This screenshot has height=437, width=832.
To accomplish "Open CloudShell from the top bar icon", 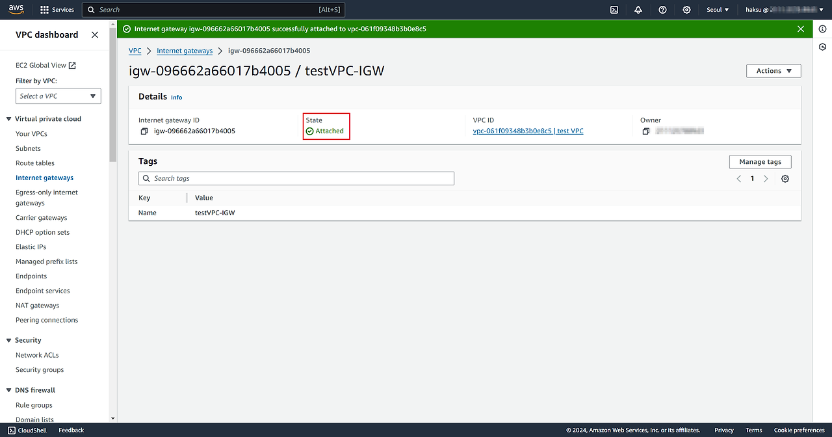I will 614,10.
